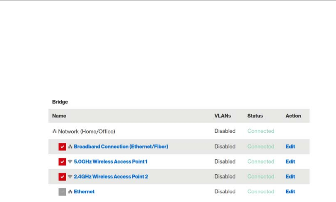
Task: Edit the 5.0GHz Wireless Access Point
Action: click(290, 161)
